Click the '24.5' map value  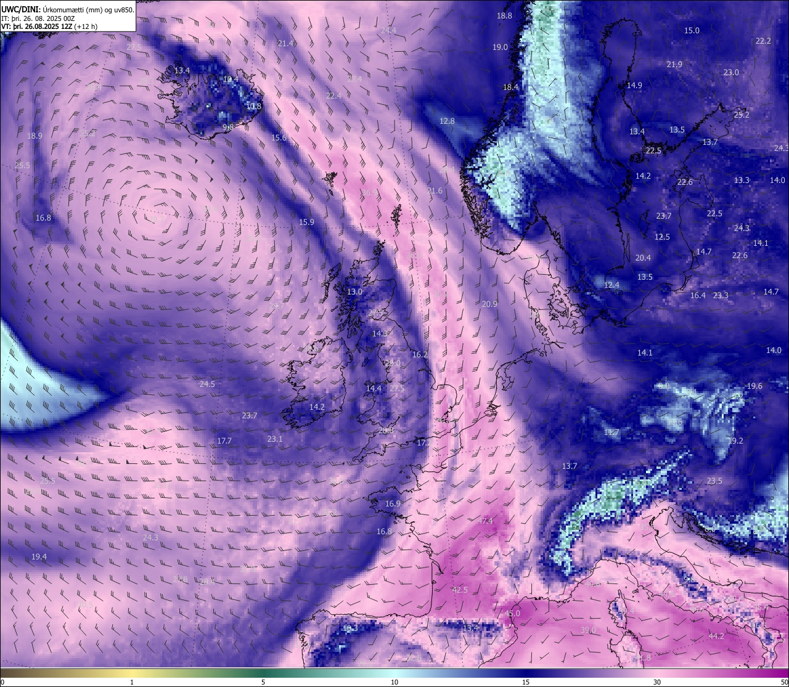coord(207,384)
